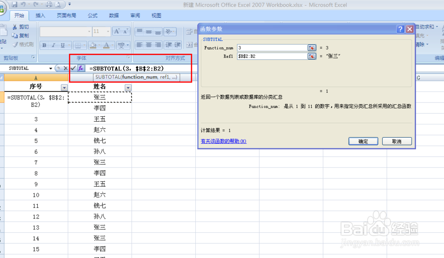The height and width of the screenshot is (258, 444).
Task: Click the Format Painter (格式刷) button
Action: [x=23, y=44]
